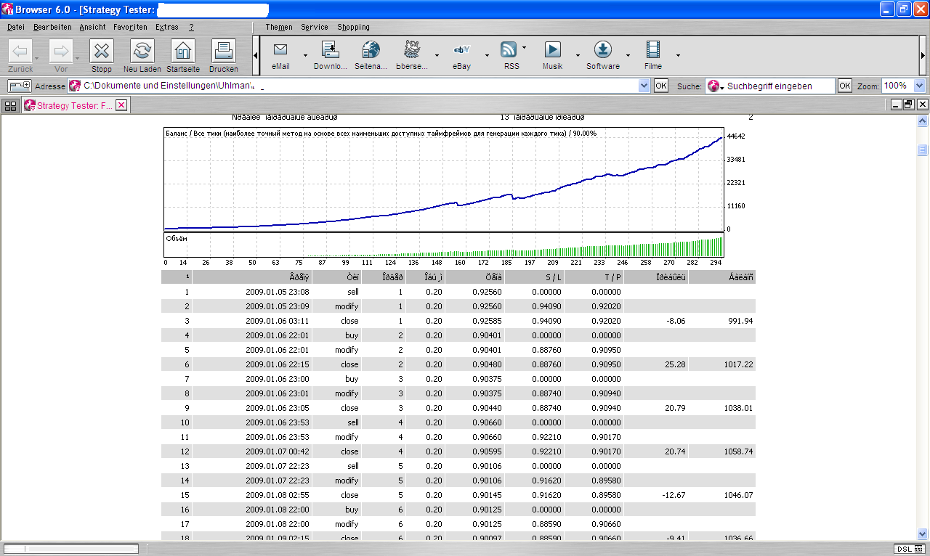The image size is (930, 556).
Task: Click the RSS feed icon
Action: (509, 50)
